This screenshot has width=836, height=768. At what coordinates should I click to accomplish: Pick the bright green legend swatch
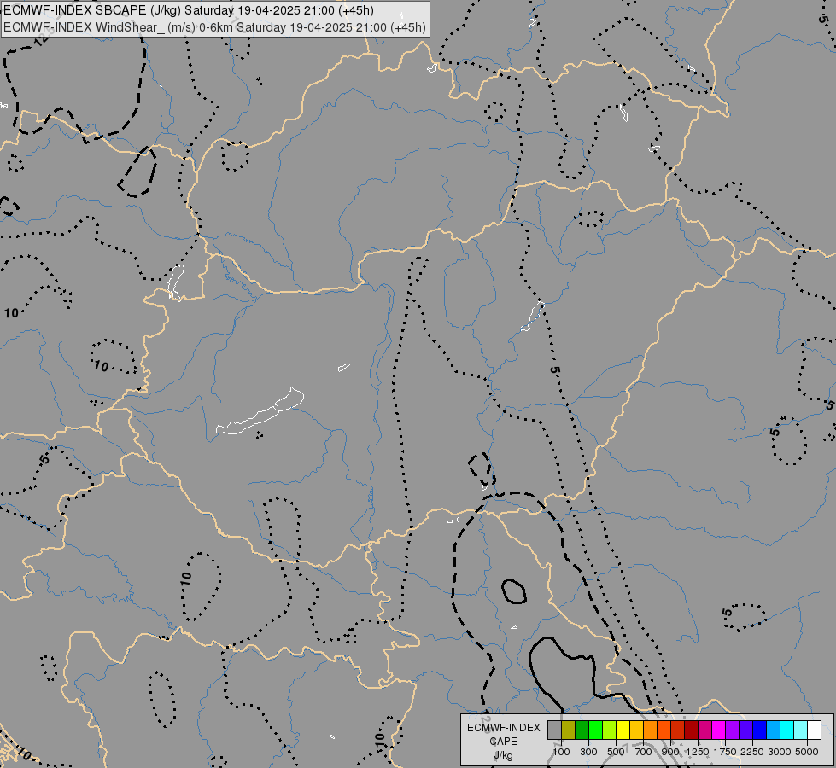(595, 730)
